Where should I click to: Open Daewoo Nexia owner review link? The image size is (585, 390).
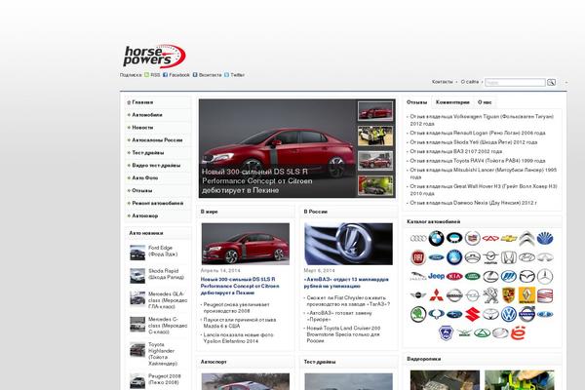coord(473,203)
